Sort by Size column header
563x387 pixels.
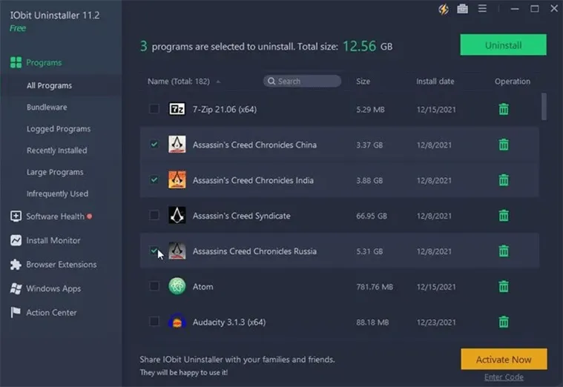pyautogui.click(x=363, y=82)
